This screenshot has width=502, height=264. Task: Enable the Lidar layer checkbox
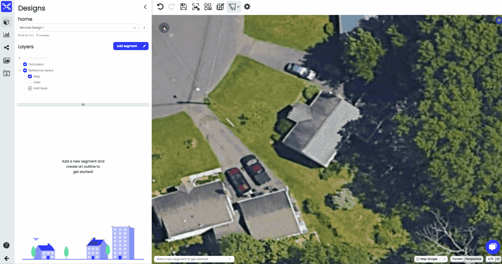[30, 82]
